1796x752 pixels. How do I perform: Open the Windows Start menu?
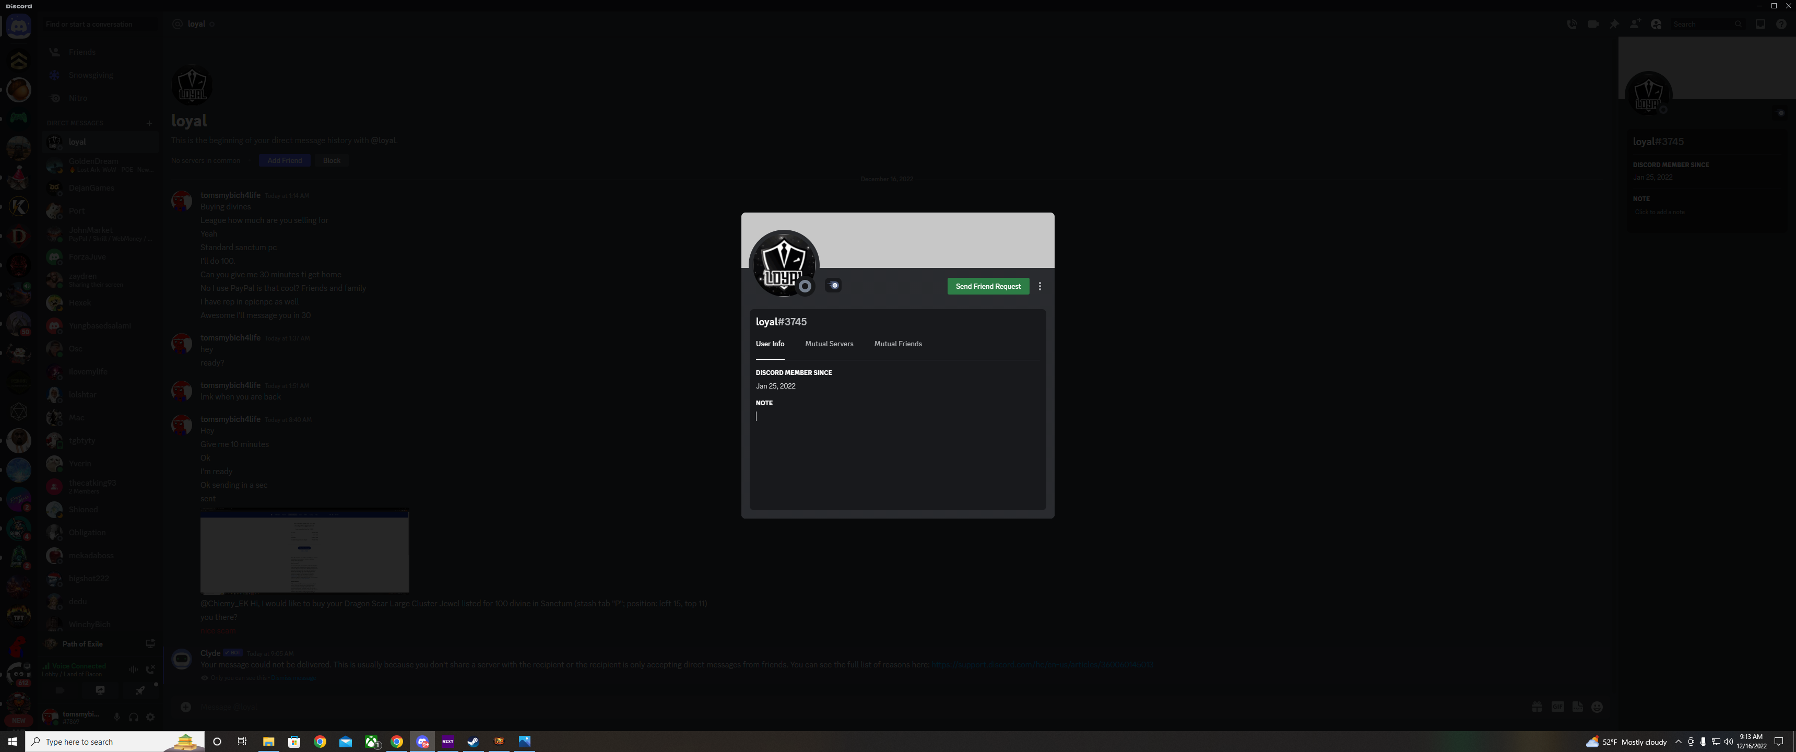click(x=13, y=742)
